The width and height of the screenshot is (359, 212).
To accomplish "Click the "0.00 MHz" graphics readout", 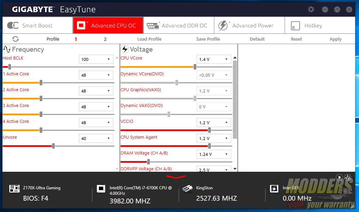I will pos(297,198).
